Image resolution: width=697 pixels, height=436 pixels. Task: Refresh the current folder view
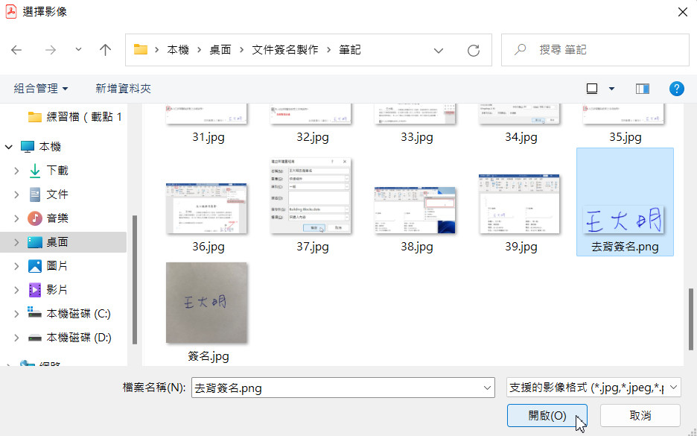coord(473,50)
